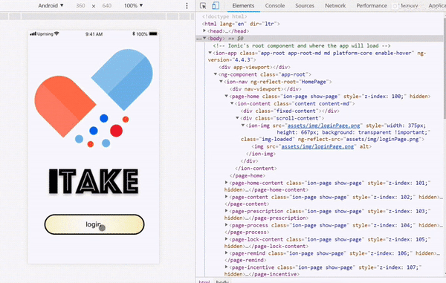Image resolution: width=446 pixels, height=283 pixels.
Task: Collapse the ion-nav element node
Action: (x=221, y=82)
